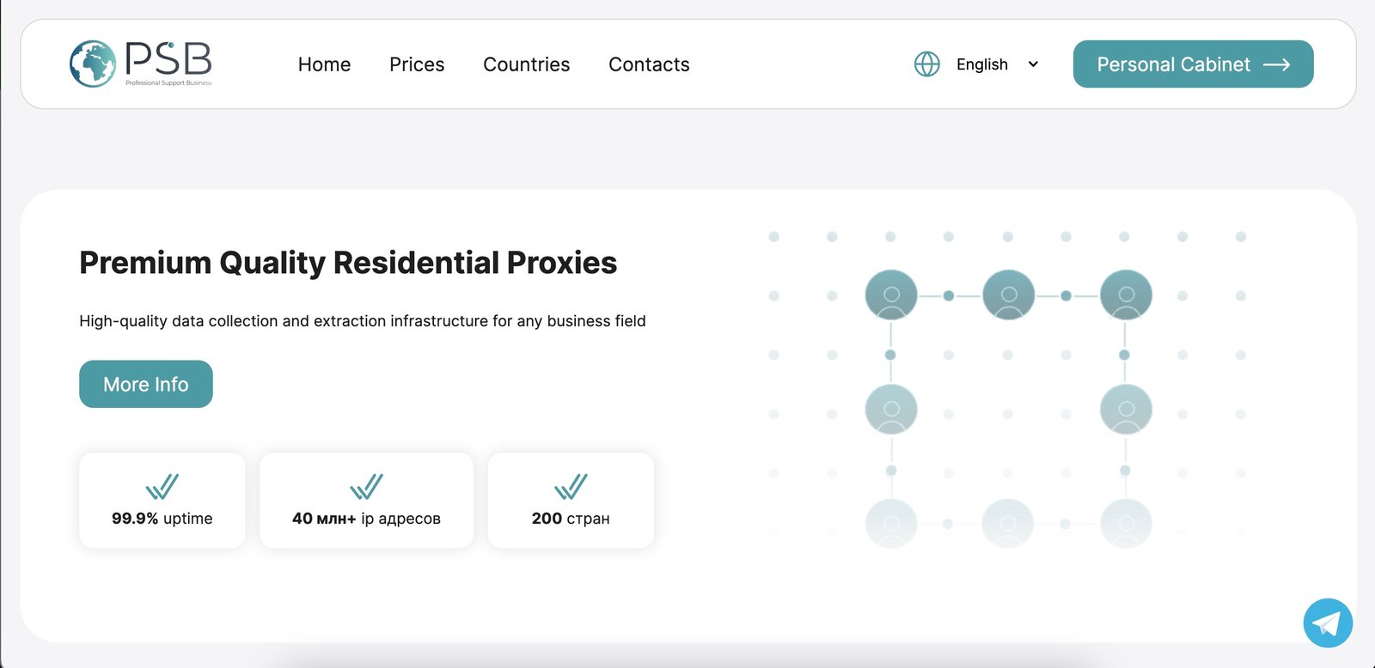This screenshot has height=668, width=1375.
Task: Open the Telegram chat icon
Action: coord(1328,623)
